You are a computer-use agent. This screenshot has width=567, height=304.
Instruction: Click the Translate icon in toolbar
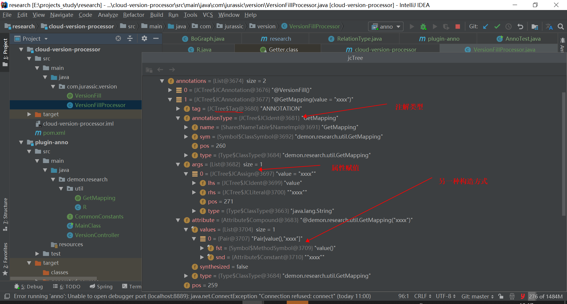coord(549,27)
